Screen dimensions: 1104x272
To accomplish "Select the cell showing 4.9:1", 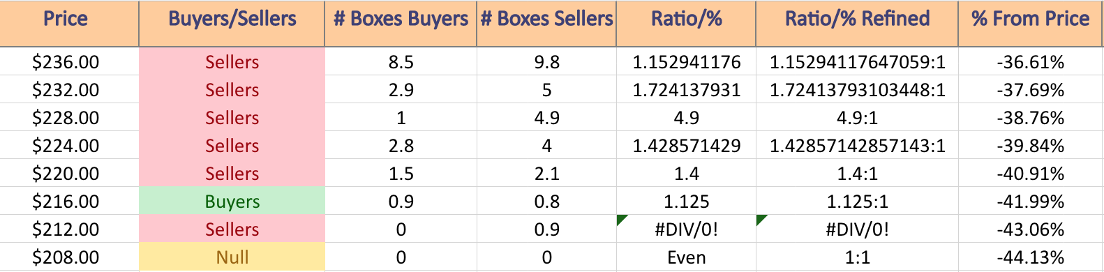I will point(857,117).
